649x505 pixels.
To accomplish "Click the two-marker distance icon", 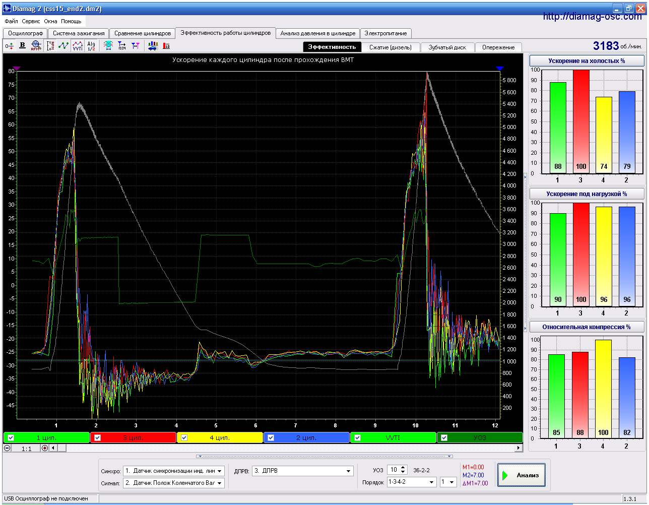I will [x=136, y=46].
